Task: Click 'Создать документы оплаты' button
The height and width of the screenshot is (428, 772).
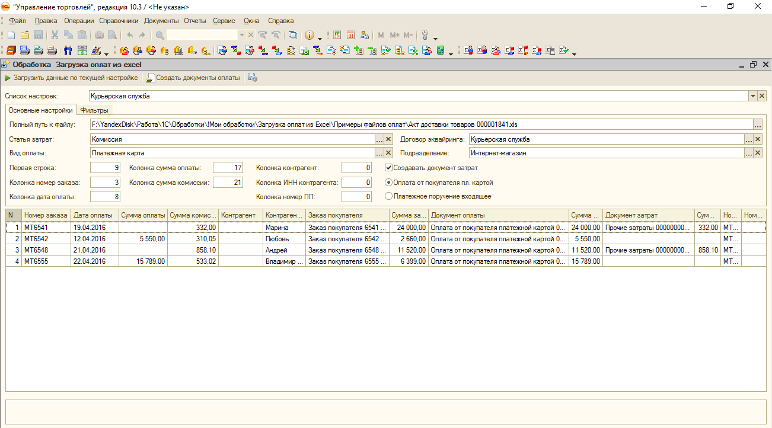Action: click(x=193, y=78)
